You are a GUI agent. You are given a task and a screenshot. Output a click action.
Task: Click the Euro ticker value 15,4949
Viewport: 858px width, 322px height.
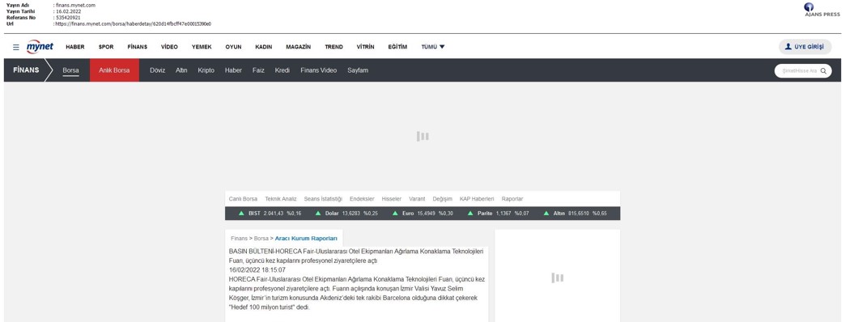427,214
